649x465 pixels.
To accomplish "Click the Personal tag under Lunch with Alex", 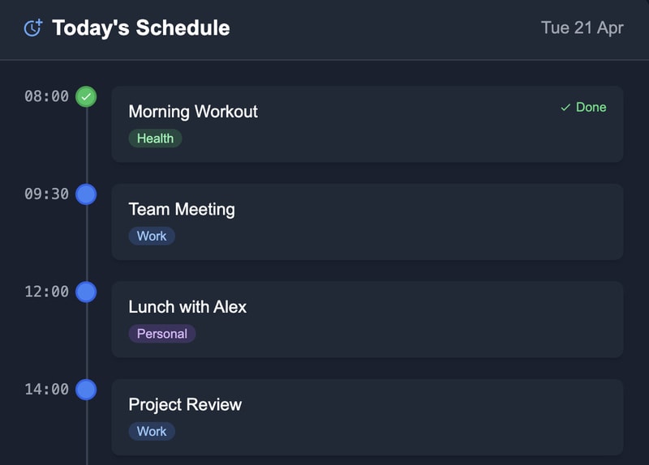I will [x=162, y=334].
